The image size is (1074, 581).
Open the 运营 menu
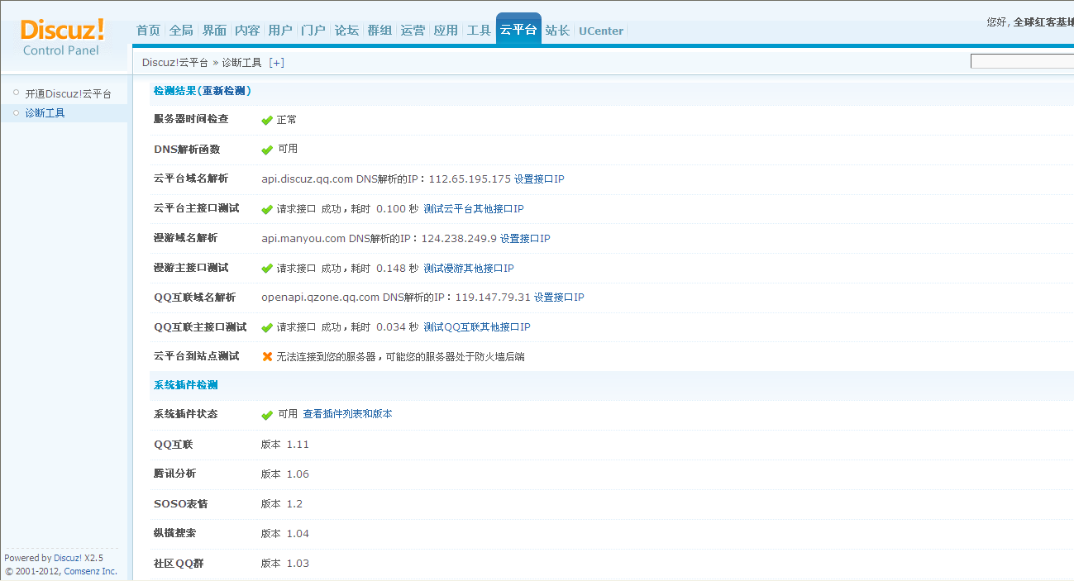[x=413, y=31]
